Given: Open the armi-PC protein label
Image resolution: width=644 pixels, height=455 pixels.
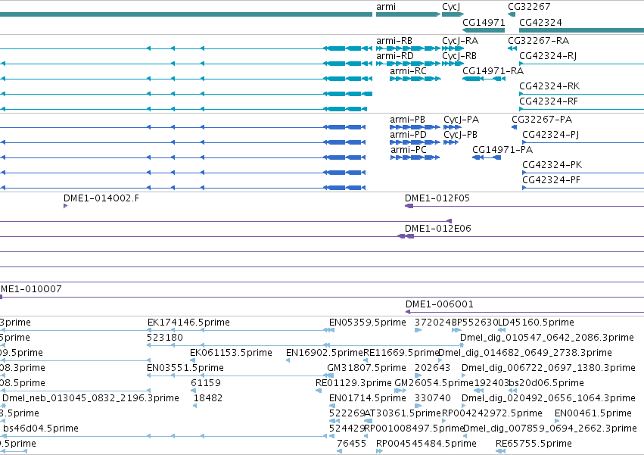Looking at the screenshot, I should 409,150.
